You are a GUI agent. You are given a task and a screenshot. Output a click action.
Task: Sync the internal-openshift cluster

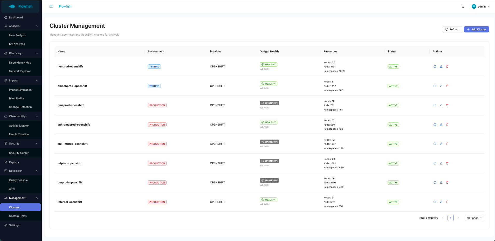(435, 202)
